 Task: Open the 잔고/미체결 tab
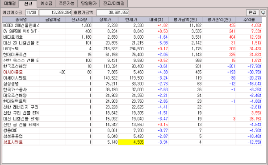coord(113,3)
